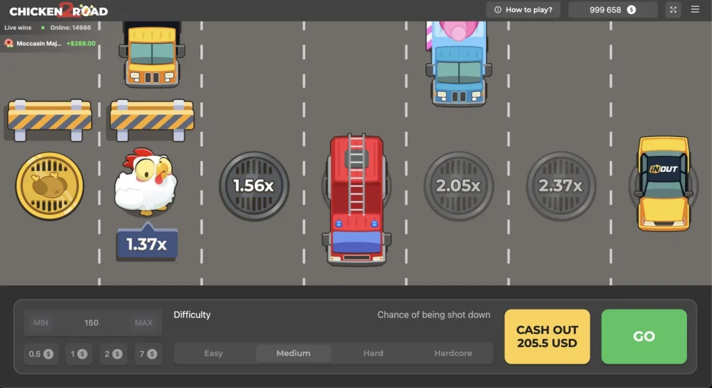Select Easy difficulty
Image resolution: width=712 pixels, height=388 pixels.
213,353
